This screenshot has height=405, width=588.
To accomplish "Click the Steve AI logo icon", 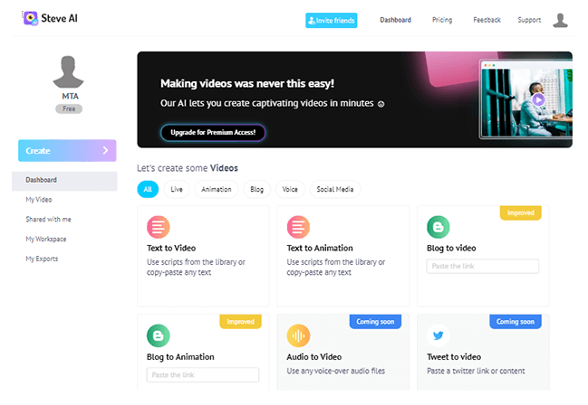I will coord(31,18).
